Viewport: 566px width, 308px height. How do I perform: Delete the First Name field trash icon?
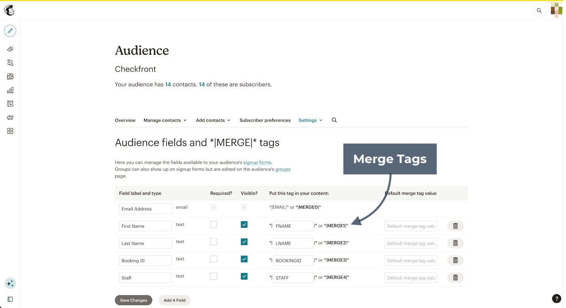coord(455,226)
